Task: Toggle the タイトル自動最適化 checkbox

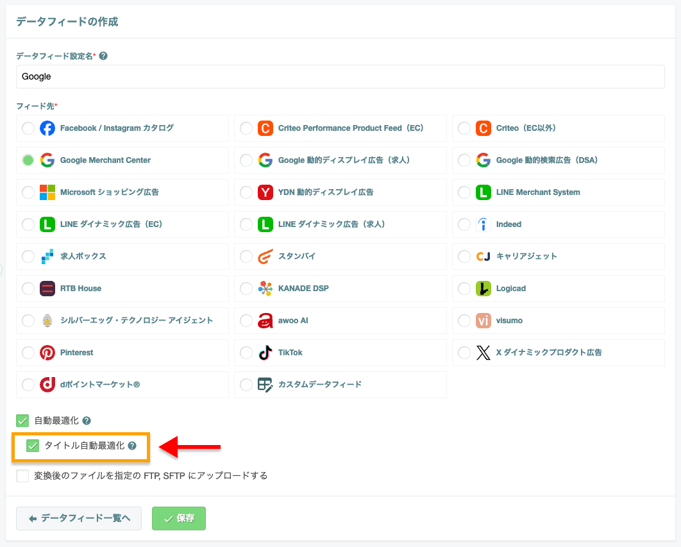Action: [33, 446]
